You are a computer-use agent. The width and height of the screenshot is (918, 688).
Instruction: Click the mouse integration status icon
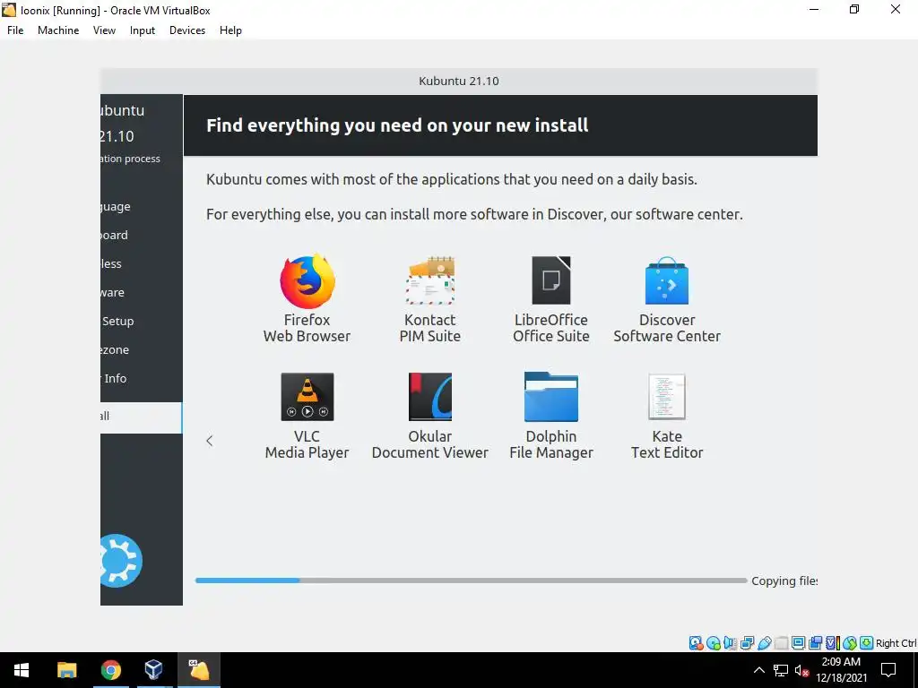pyautogui.click(x=850, y=643)
